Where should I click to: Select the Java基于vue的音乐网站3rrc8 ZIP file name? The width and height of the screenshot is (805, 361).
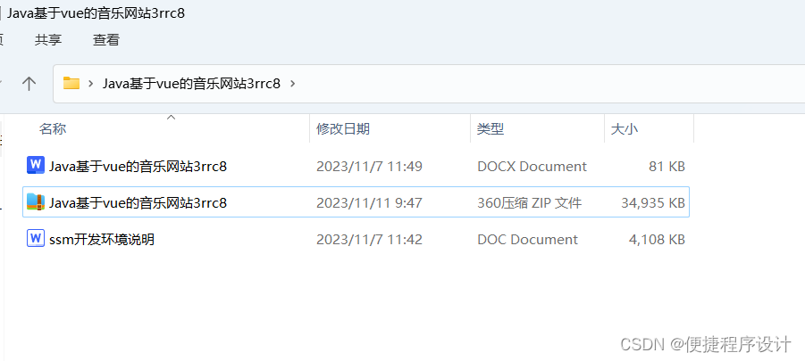[x=138, y=202]
